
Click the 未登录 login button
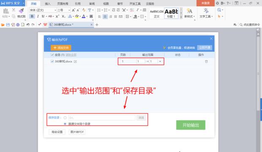205,3
